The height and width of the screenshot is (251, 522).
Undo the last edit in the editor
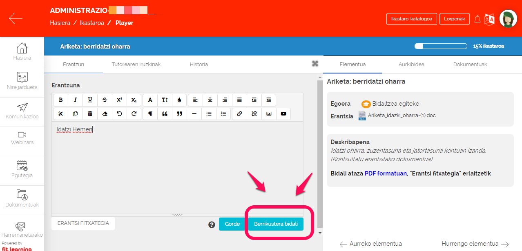coord(119,114)
